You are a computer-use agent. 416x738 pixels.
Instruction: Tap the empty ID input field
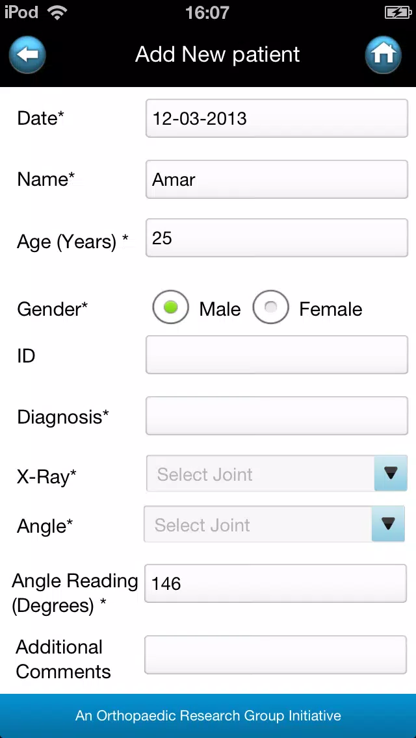(x=276, y=355)
